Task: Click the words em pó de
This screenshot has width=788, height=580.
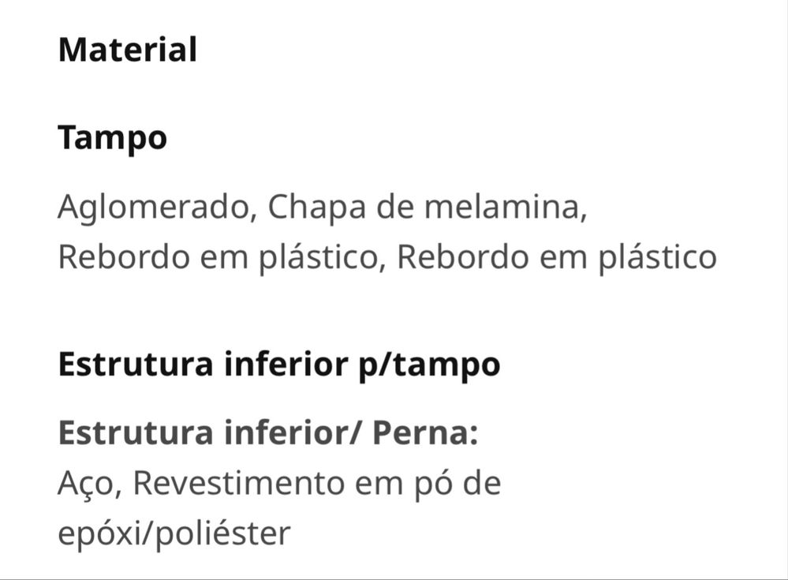Action: pyautogui.click(x=428, y=485)
